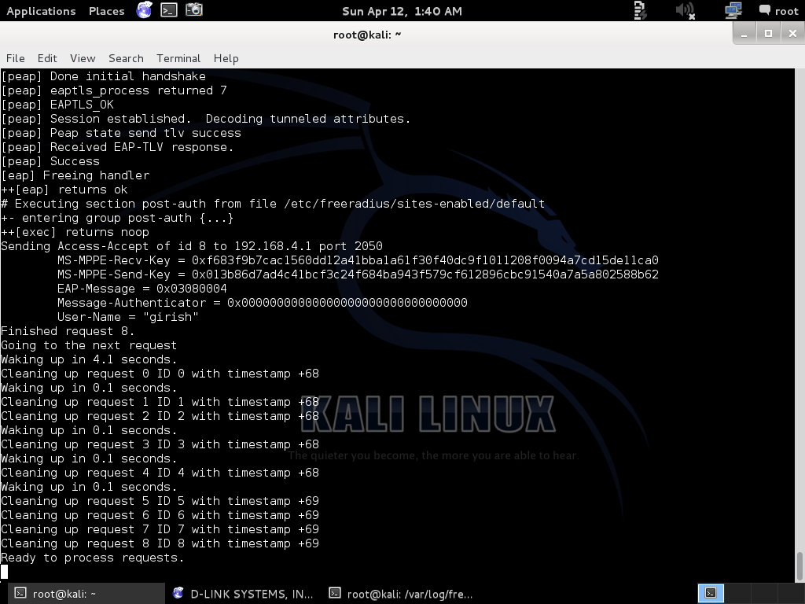Open the Places menu
805x604 pixels.
(x=106, y=11)
